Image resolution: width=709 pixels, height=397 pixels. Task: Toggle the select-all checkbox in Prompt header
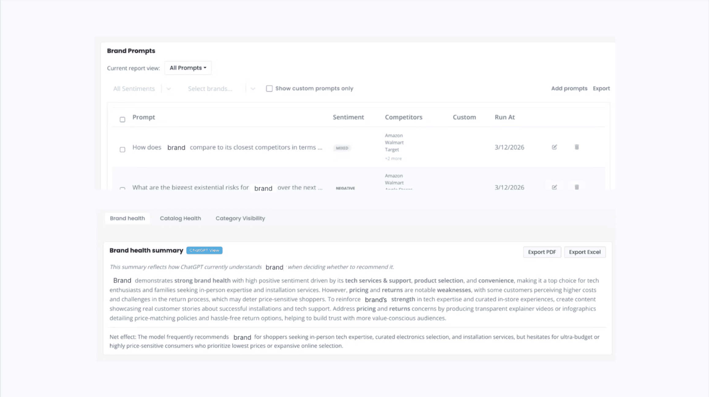[x=122, y=119]
